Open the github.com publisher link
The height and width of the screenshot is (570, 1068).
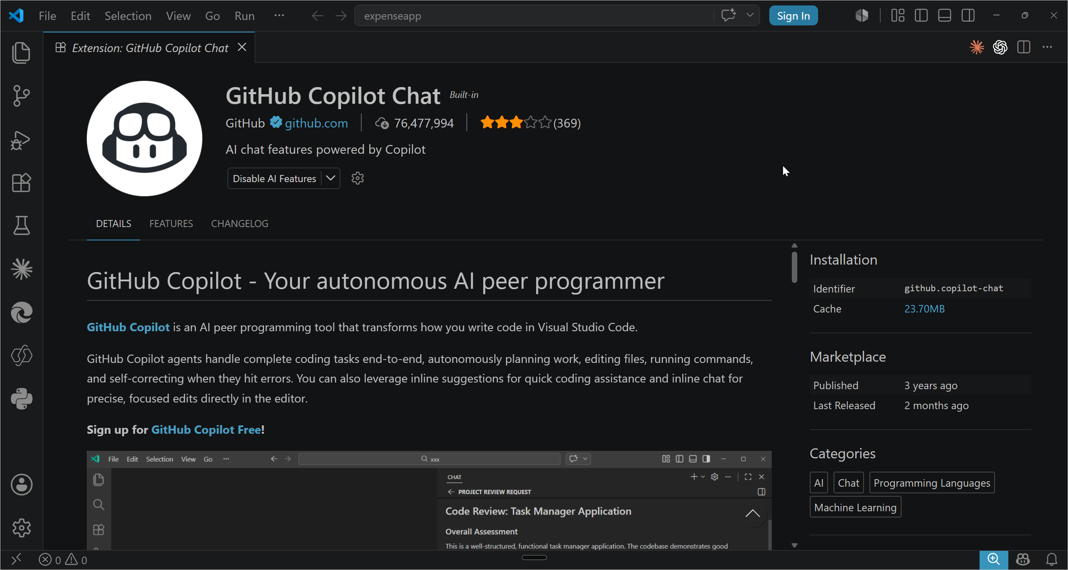click(x=316, y=123)
